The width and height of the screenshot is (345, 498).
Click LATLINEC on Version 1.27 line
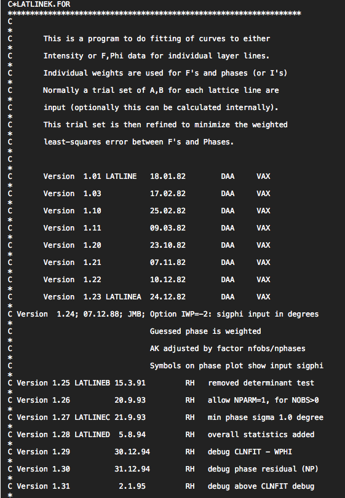tap(92, 417)
